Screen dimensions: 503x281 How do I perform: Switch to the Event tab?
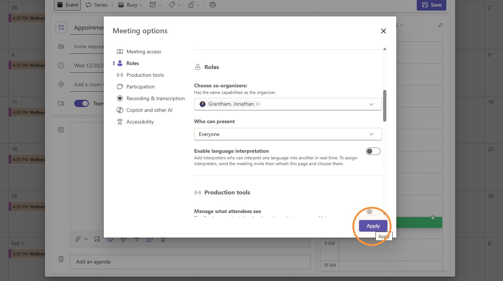pos(67,5)
